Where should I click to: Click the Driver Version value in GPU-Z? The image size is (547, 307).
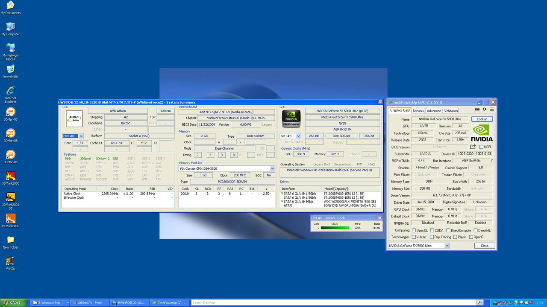point(452,195)
